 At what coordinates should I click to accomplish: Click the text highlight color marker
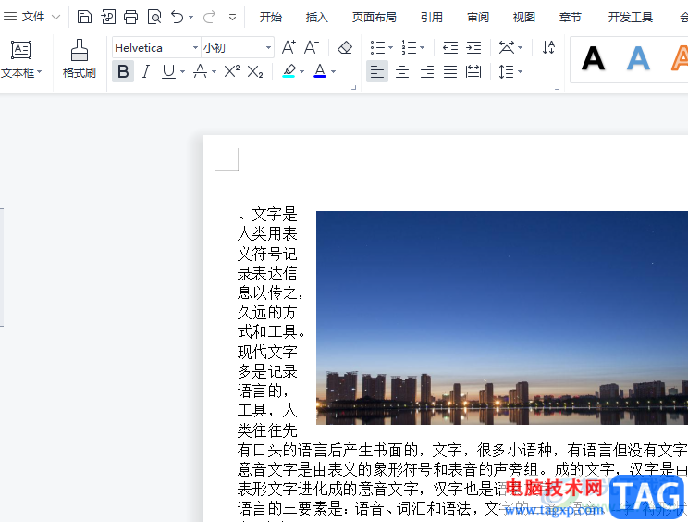(289, 71)
